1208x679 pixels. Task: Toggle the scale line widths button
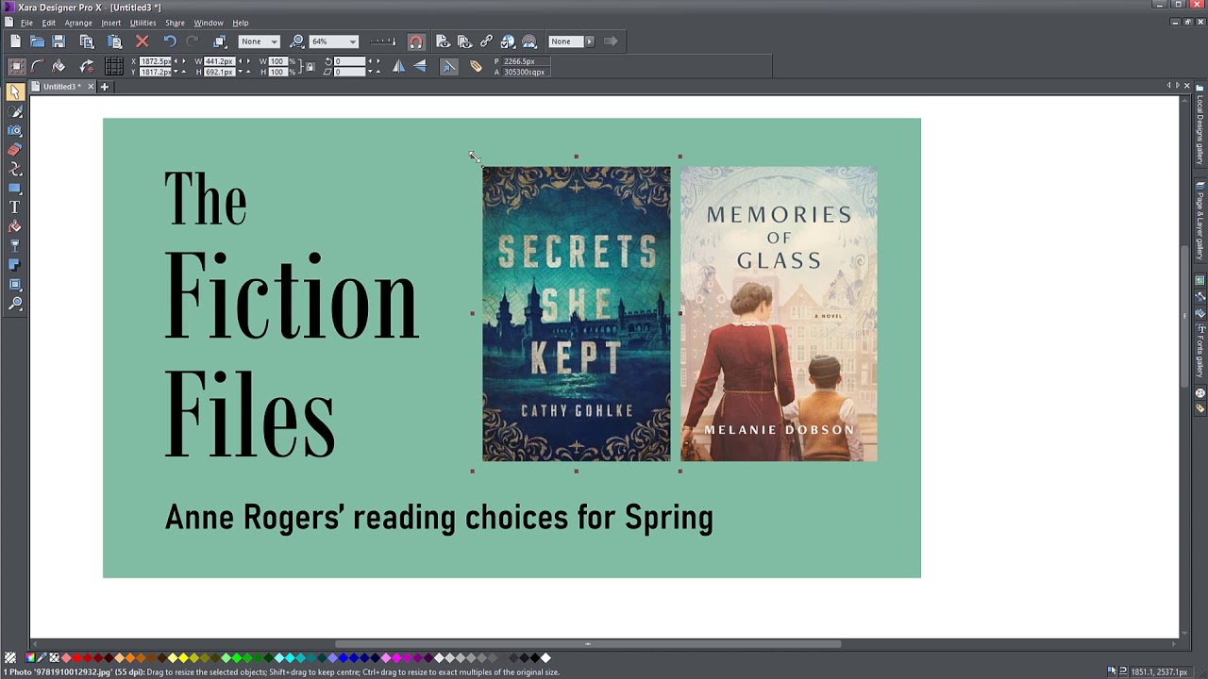(449, 66)
